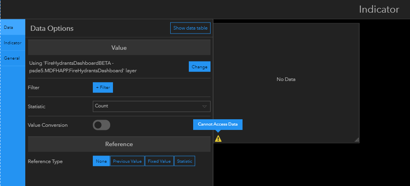Switch to the Data tab

pyautogui.click(x=13, y=27)
